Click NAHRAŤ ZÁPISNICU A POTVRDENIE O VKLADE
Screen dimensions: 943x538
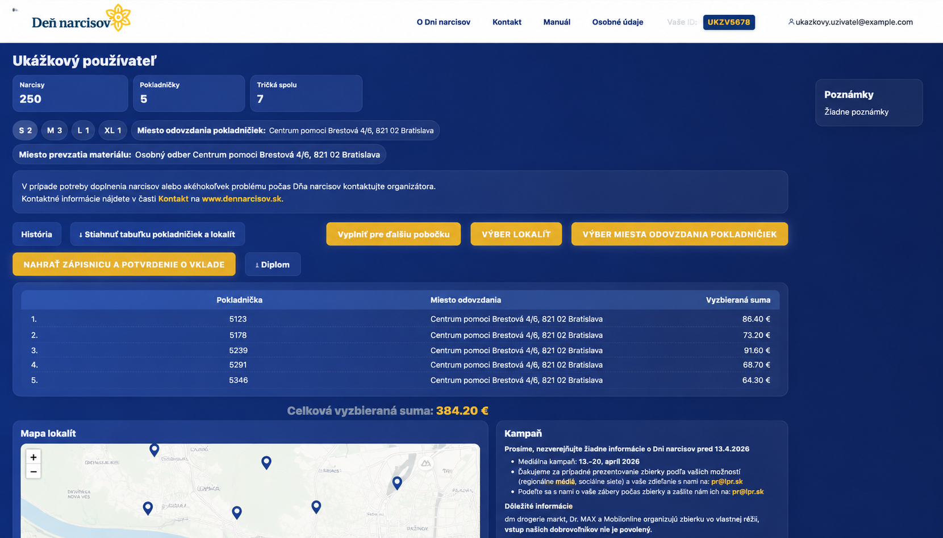tap(124, 264)
